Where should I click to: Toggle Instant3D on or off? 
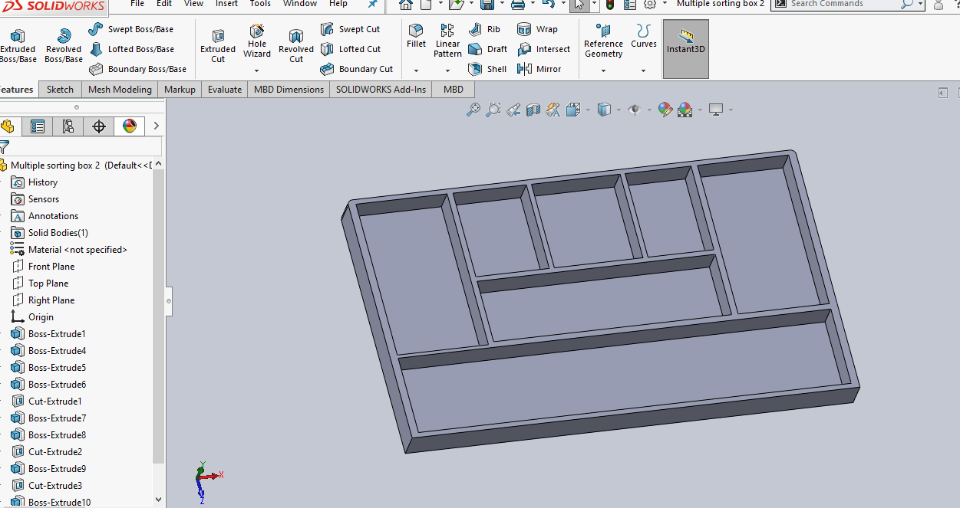(x=685, y=49)
